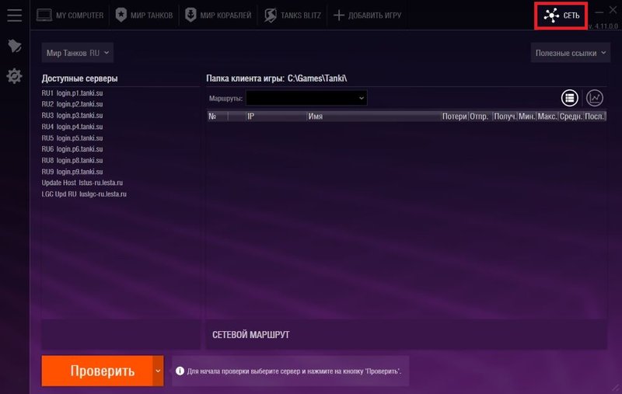Click the Потери column header
622x394 pixels.
(x=454, y=116)
